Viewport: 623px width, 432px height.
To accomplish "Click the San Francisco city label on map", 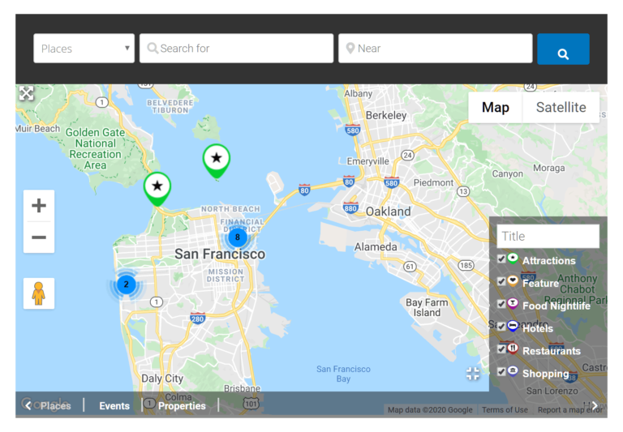I will [x=220, y=254].
